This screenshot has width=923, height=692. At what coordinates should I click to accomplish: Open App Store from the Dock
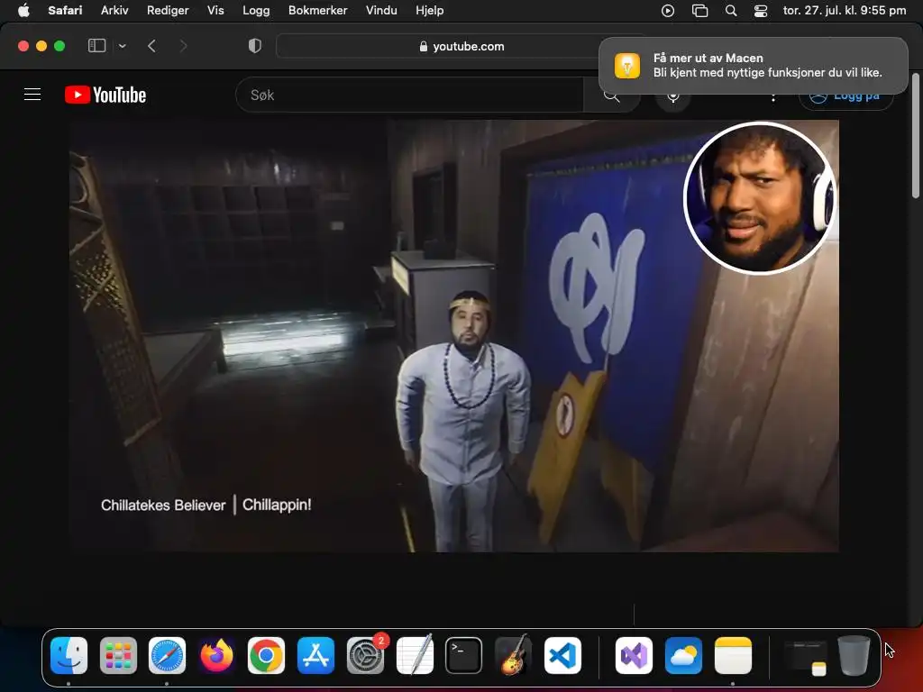[315, 656]
